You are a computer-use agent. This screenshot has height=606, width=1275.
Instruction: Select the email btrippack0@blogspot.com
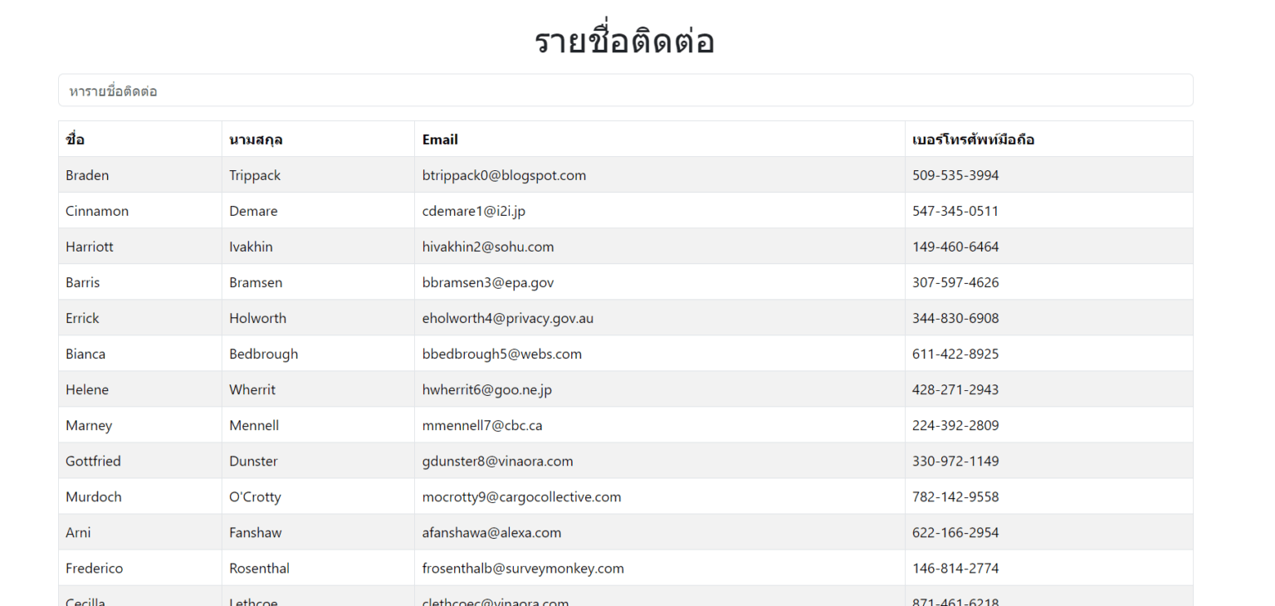pyautogui.click(x=504, y=175)
